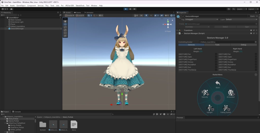Screen dimensions: 260x133
Task: Click the global Search magnifier icon
Action: (x=234, y=9)
